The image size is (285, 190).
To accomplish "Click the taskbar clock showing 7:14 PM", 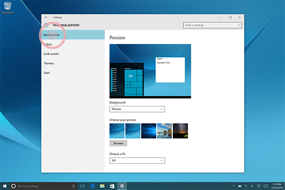I will tap(276, 186).
